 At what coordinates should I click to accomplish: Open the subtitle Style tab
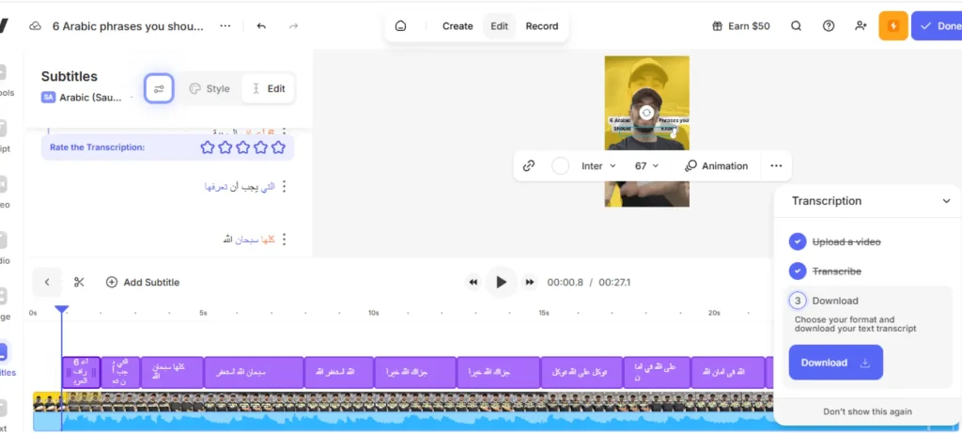[209, 89]
